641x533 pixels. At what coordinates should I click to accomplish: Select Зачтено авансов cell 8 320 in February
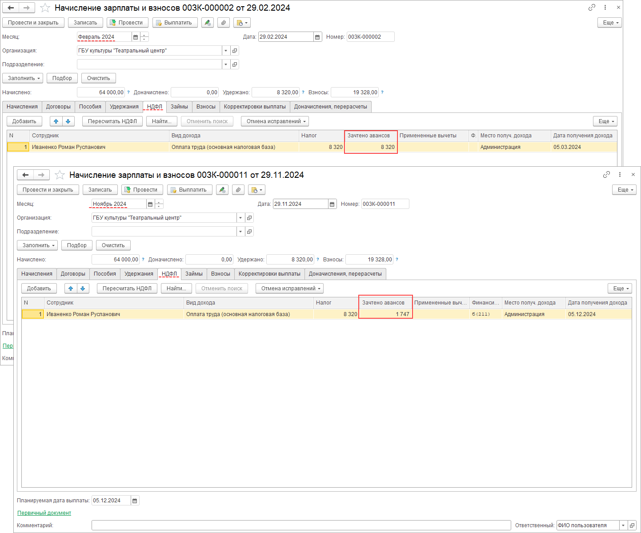[371, 147]
